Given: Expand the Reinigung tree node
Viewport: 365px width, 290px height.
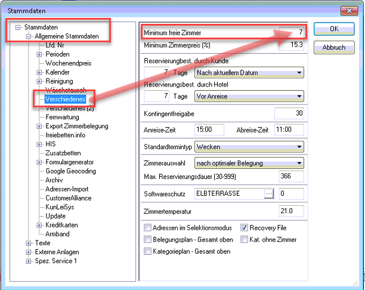Looking at the screenshot, I should pyautogui.click(x=39, y=81).
